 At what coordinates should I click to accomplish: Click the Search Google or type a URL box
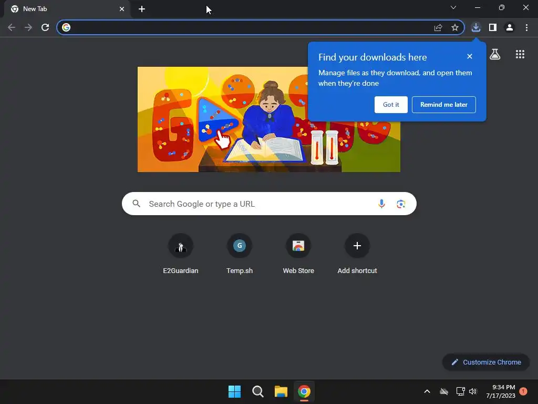(269, 204)
